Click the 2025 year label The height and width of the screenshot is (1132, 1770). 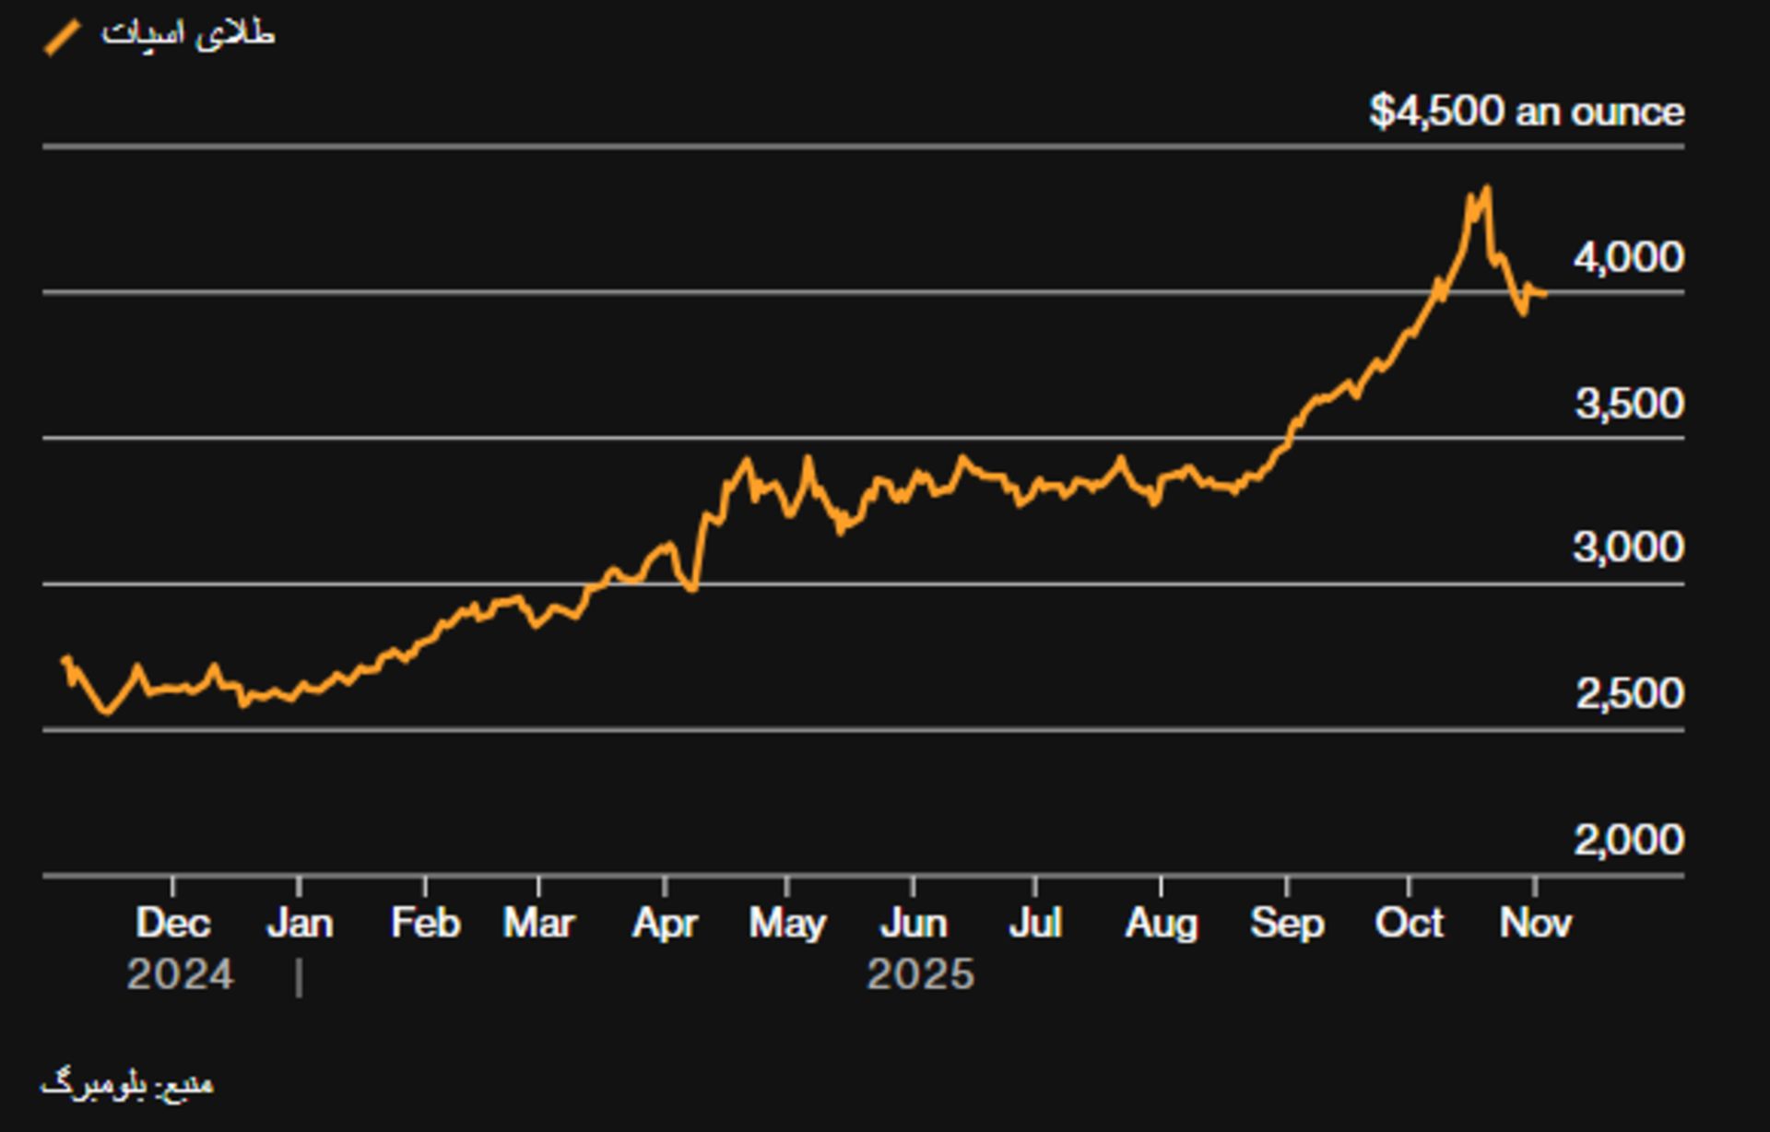(x=920, y=975)
